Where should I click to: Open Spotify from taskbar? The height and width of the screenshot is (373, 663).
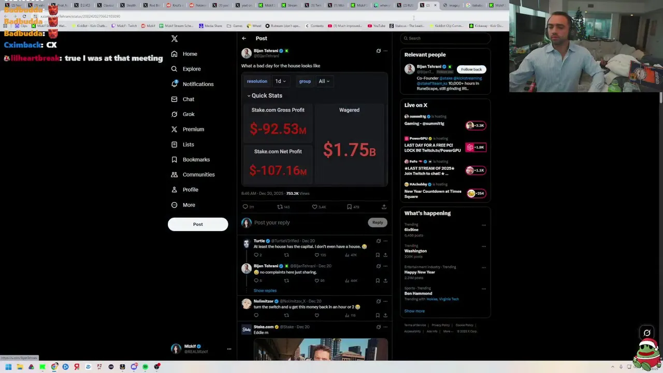pyautogui.click(x=145, y=367)
